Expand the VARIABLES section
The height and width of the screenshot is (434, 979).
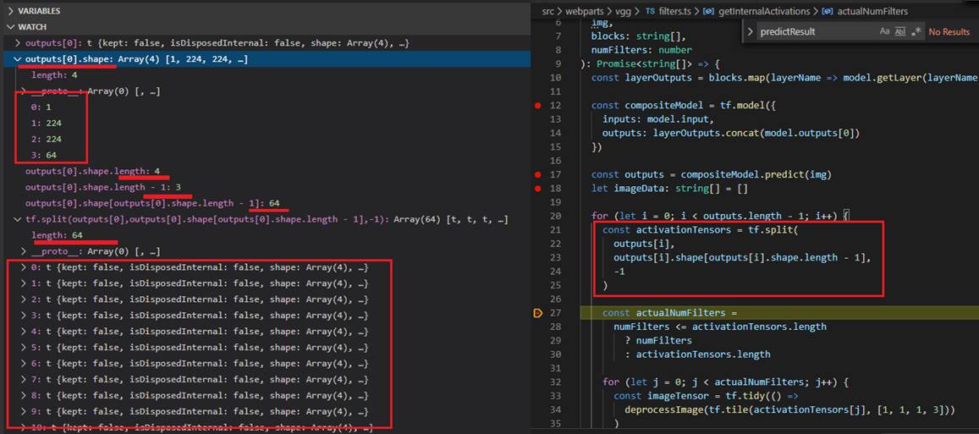pos(11,11)
